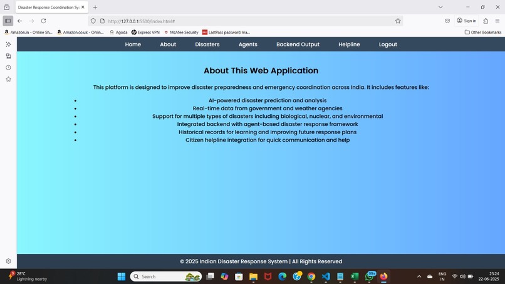Click 'Integrated backend with agent-based' list item
Screen dimensions: 505x284
pos(268,124)
